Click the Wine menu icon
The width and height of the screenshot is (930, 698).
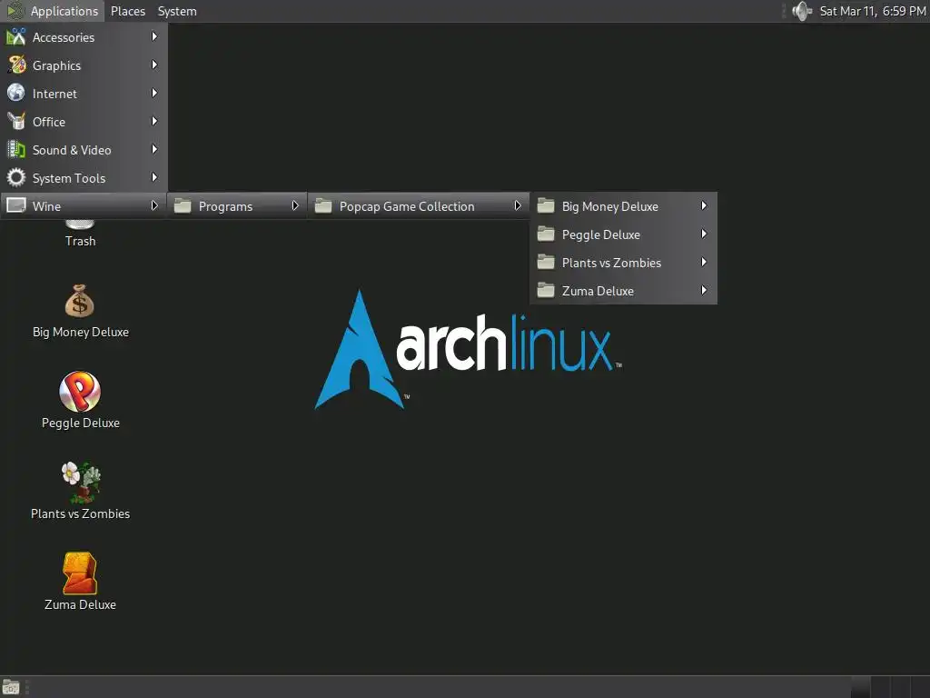(16, 205)
